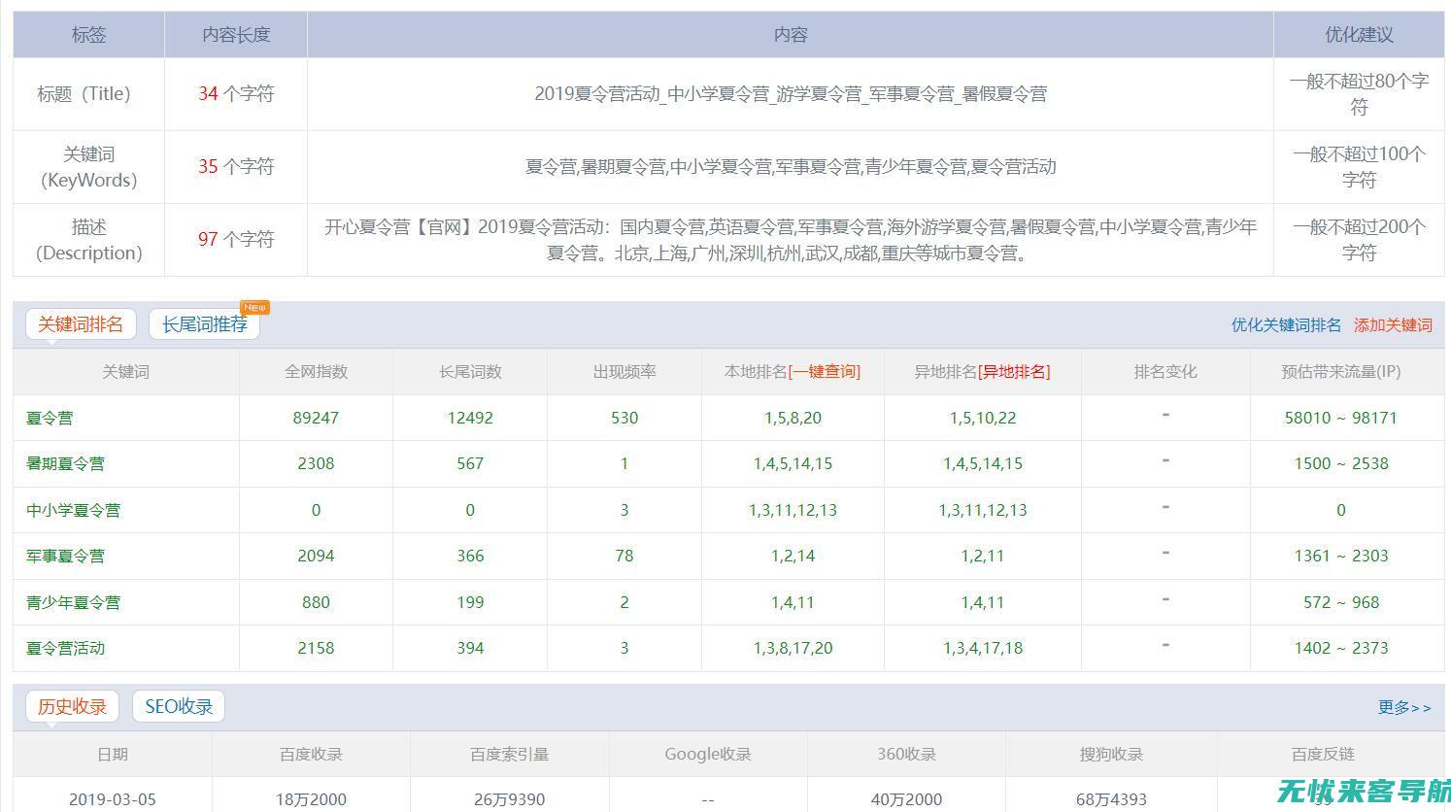Open keyword 夏令营 in ranking table

[50, 418]
